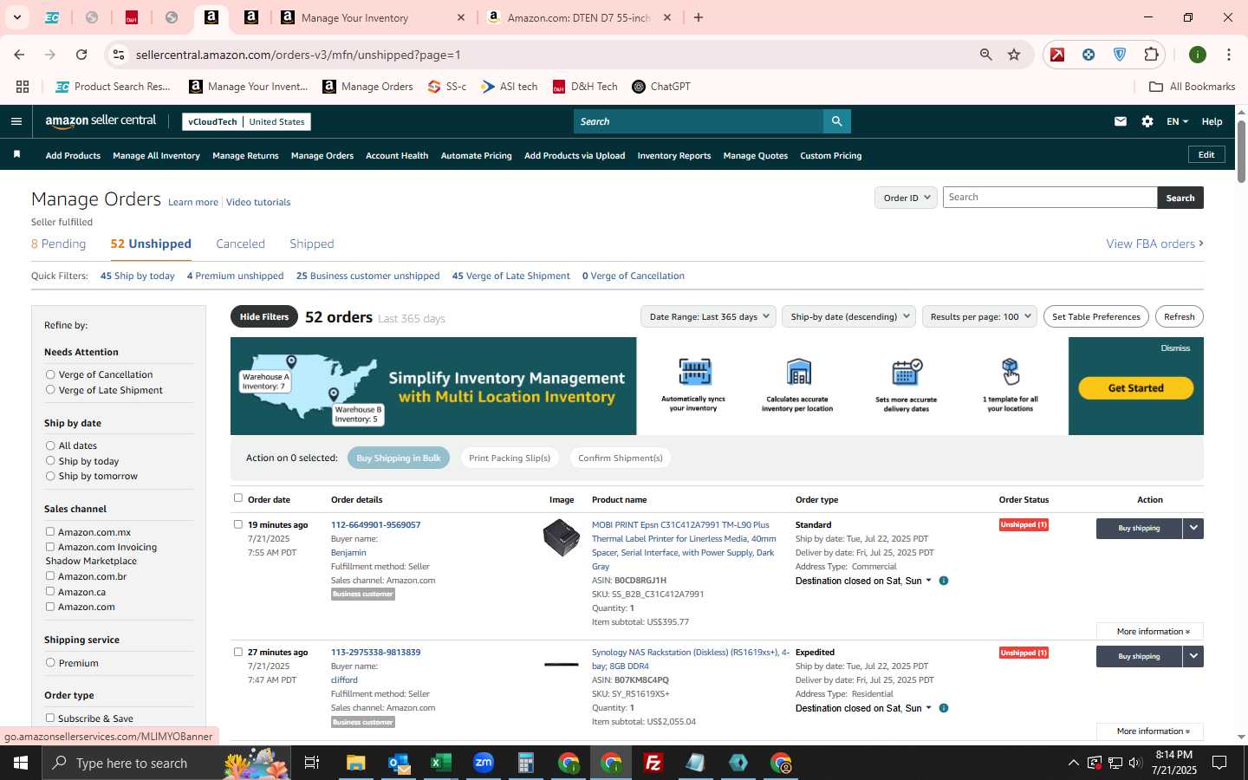View site information icon in address bar
1248x780 pixels.
119,55
